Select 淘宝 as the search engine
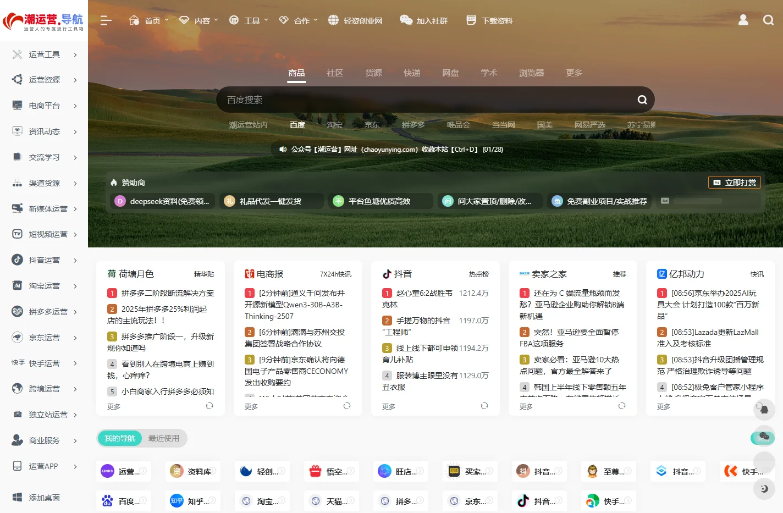The width and height of the screenshot is (783, 513). tap(335, 125)
